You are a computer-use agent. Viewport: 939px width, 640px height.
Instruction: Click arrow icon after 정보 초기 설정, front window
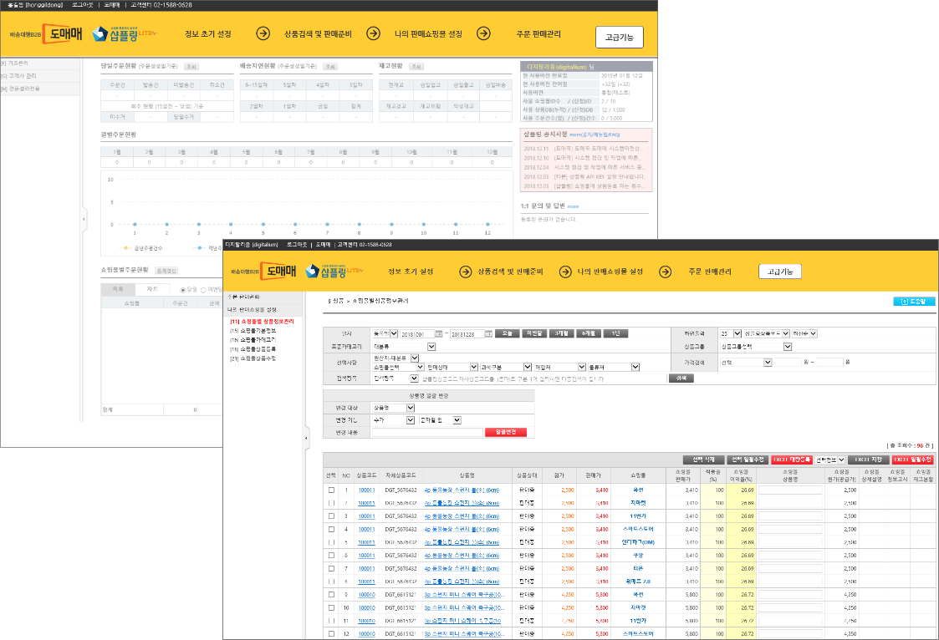(x=465, y=272)
